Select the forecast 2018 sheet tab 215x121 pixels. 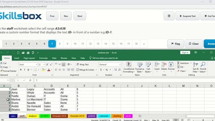click(59, 116)
